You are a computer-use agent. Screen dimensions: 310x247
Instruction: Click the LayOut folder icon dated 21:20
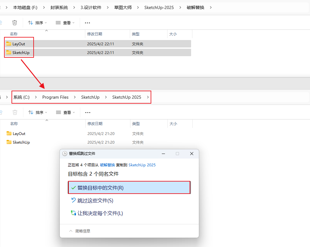[9, 133]
